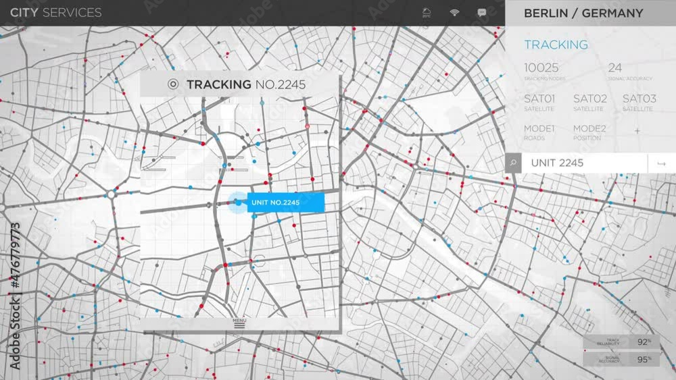676x380 pixels.
Task: Click the Track Reliability 92% indicator
Action: [622, 342]
